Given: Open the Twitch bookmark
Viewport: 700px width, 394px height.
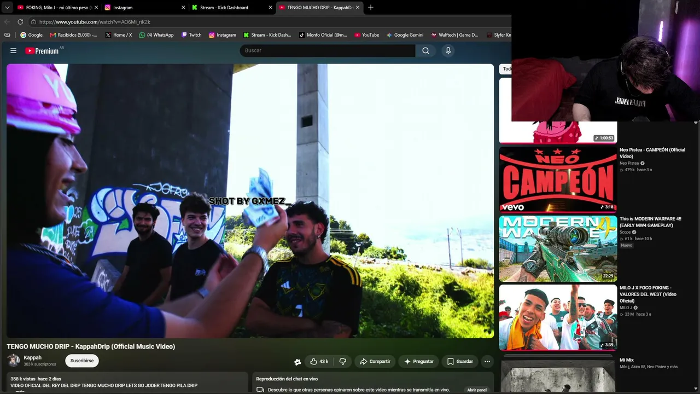Looking at the screenshot, I should point(191,35).
